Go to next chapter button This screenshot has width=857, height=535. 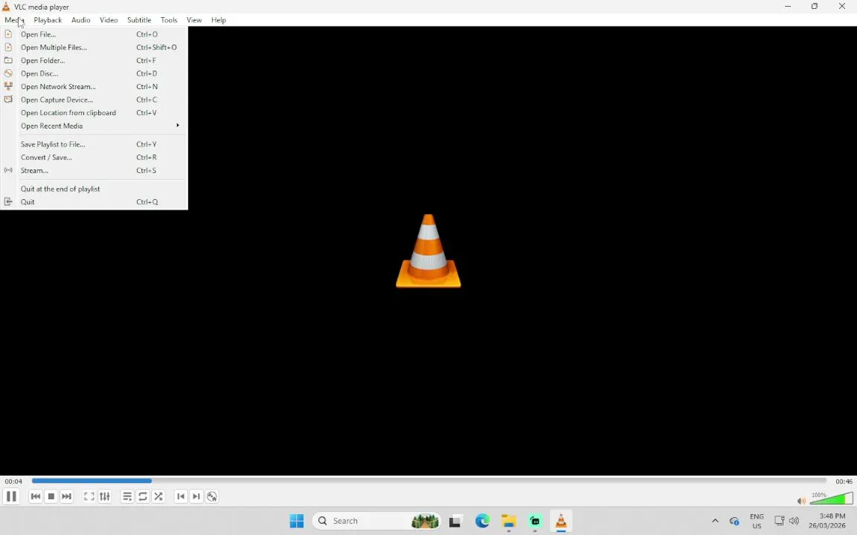[x=196, y=496]
